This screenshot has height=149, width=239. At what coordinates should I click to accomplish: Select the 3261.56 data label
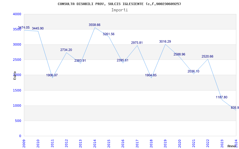[108, 34]
